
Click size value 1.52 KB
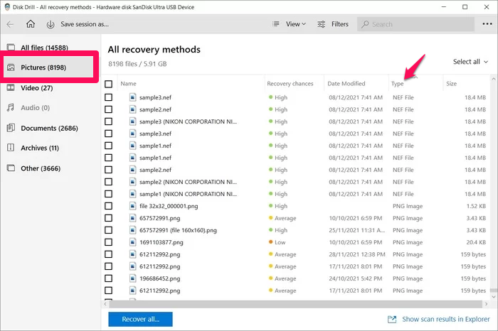pyautogui.click(x=476, y=206)
